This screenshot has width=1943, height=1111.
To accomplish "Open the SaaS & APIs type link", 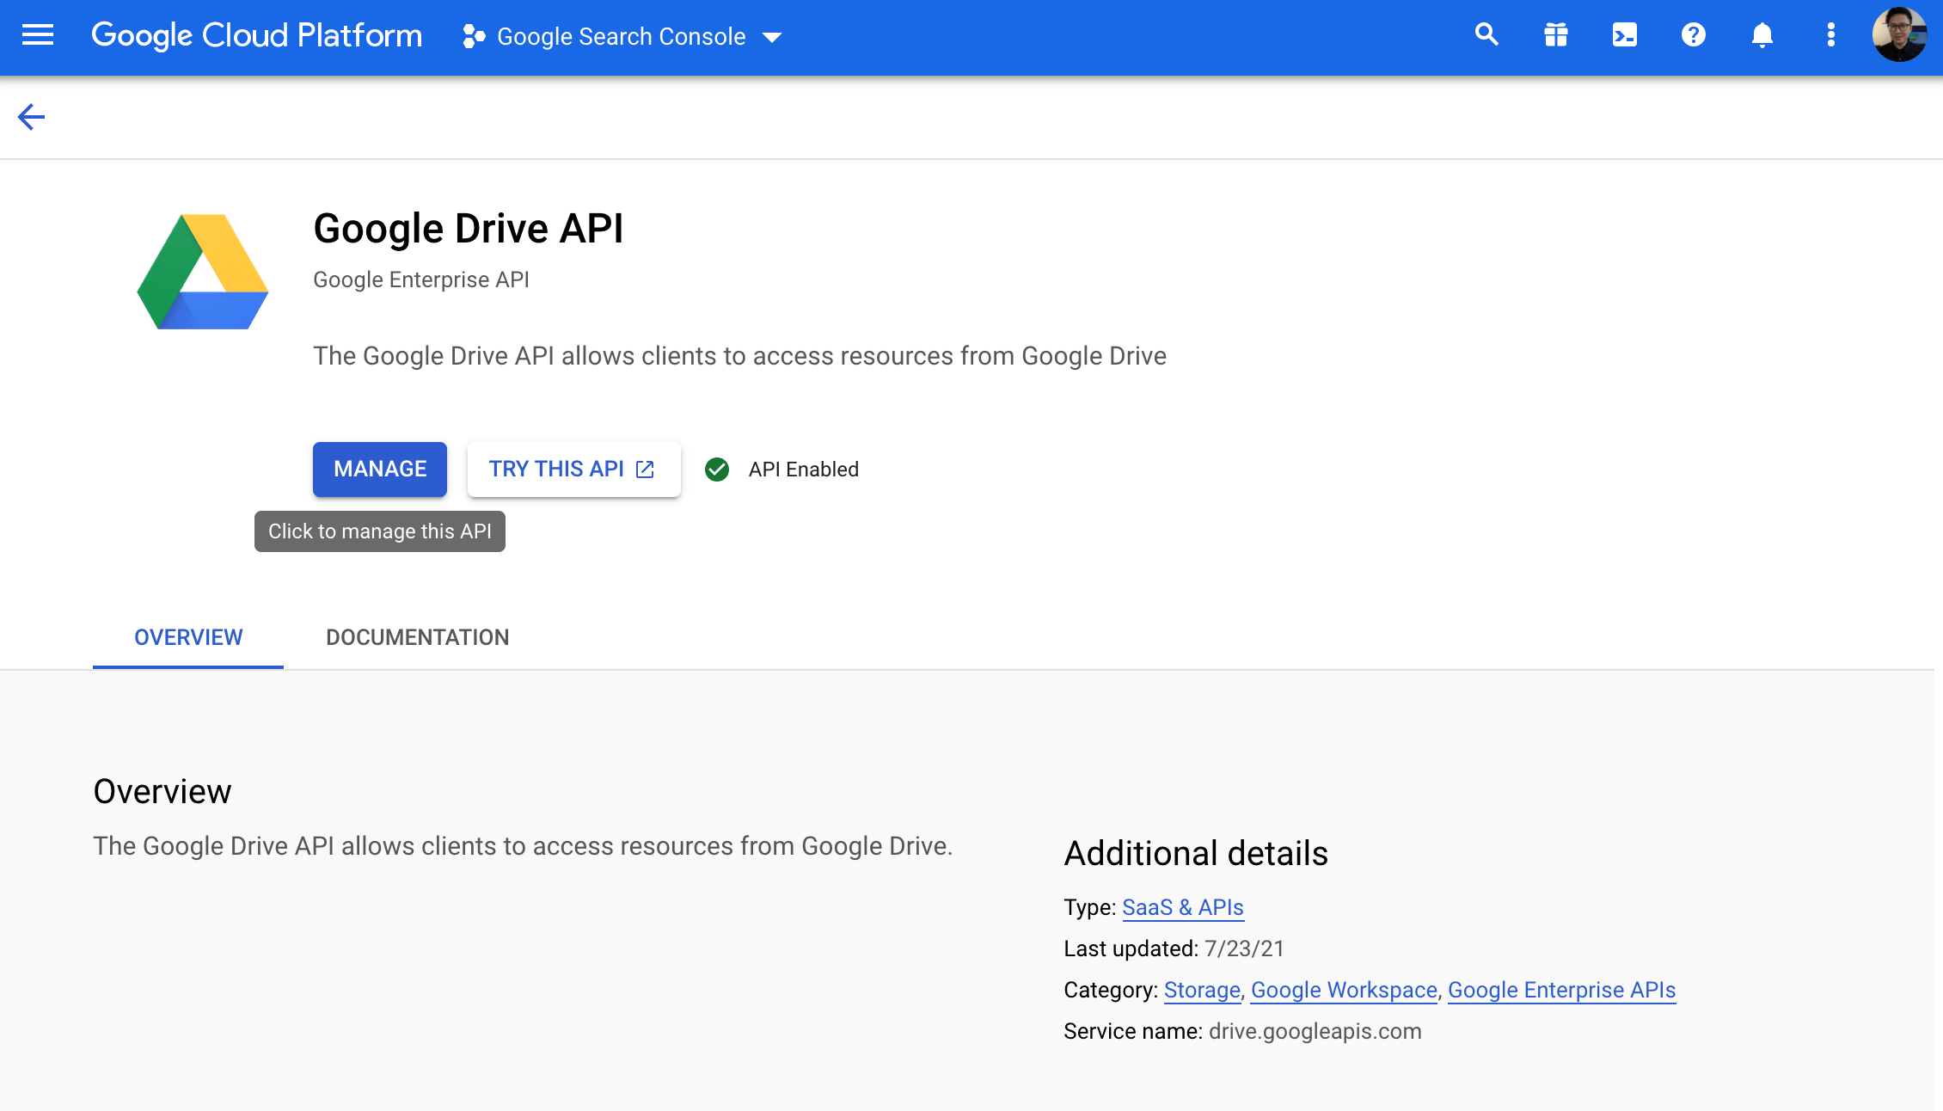I will tap(1183, 907).
